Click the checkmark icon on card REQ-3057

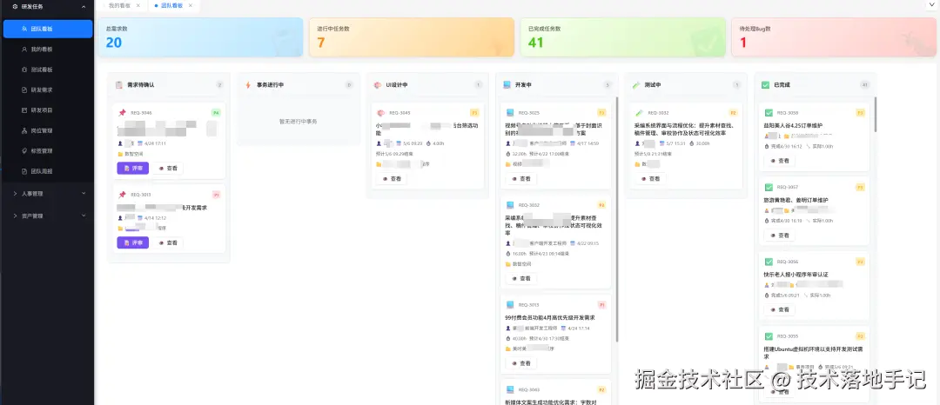tap(769, 187)
